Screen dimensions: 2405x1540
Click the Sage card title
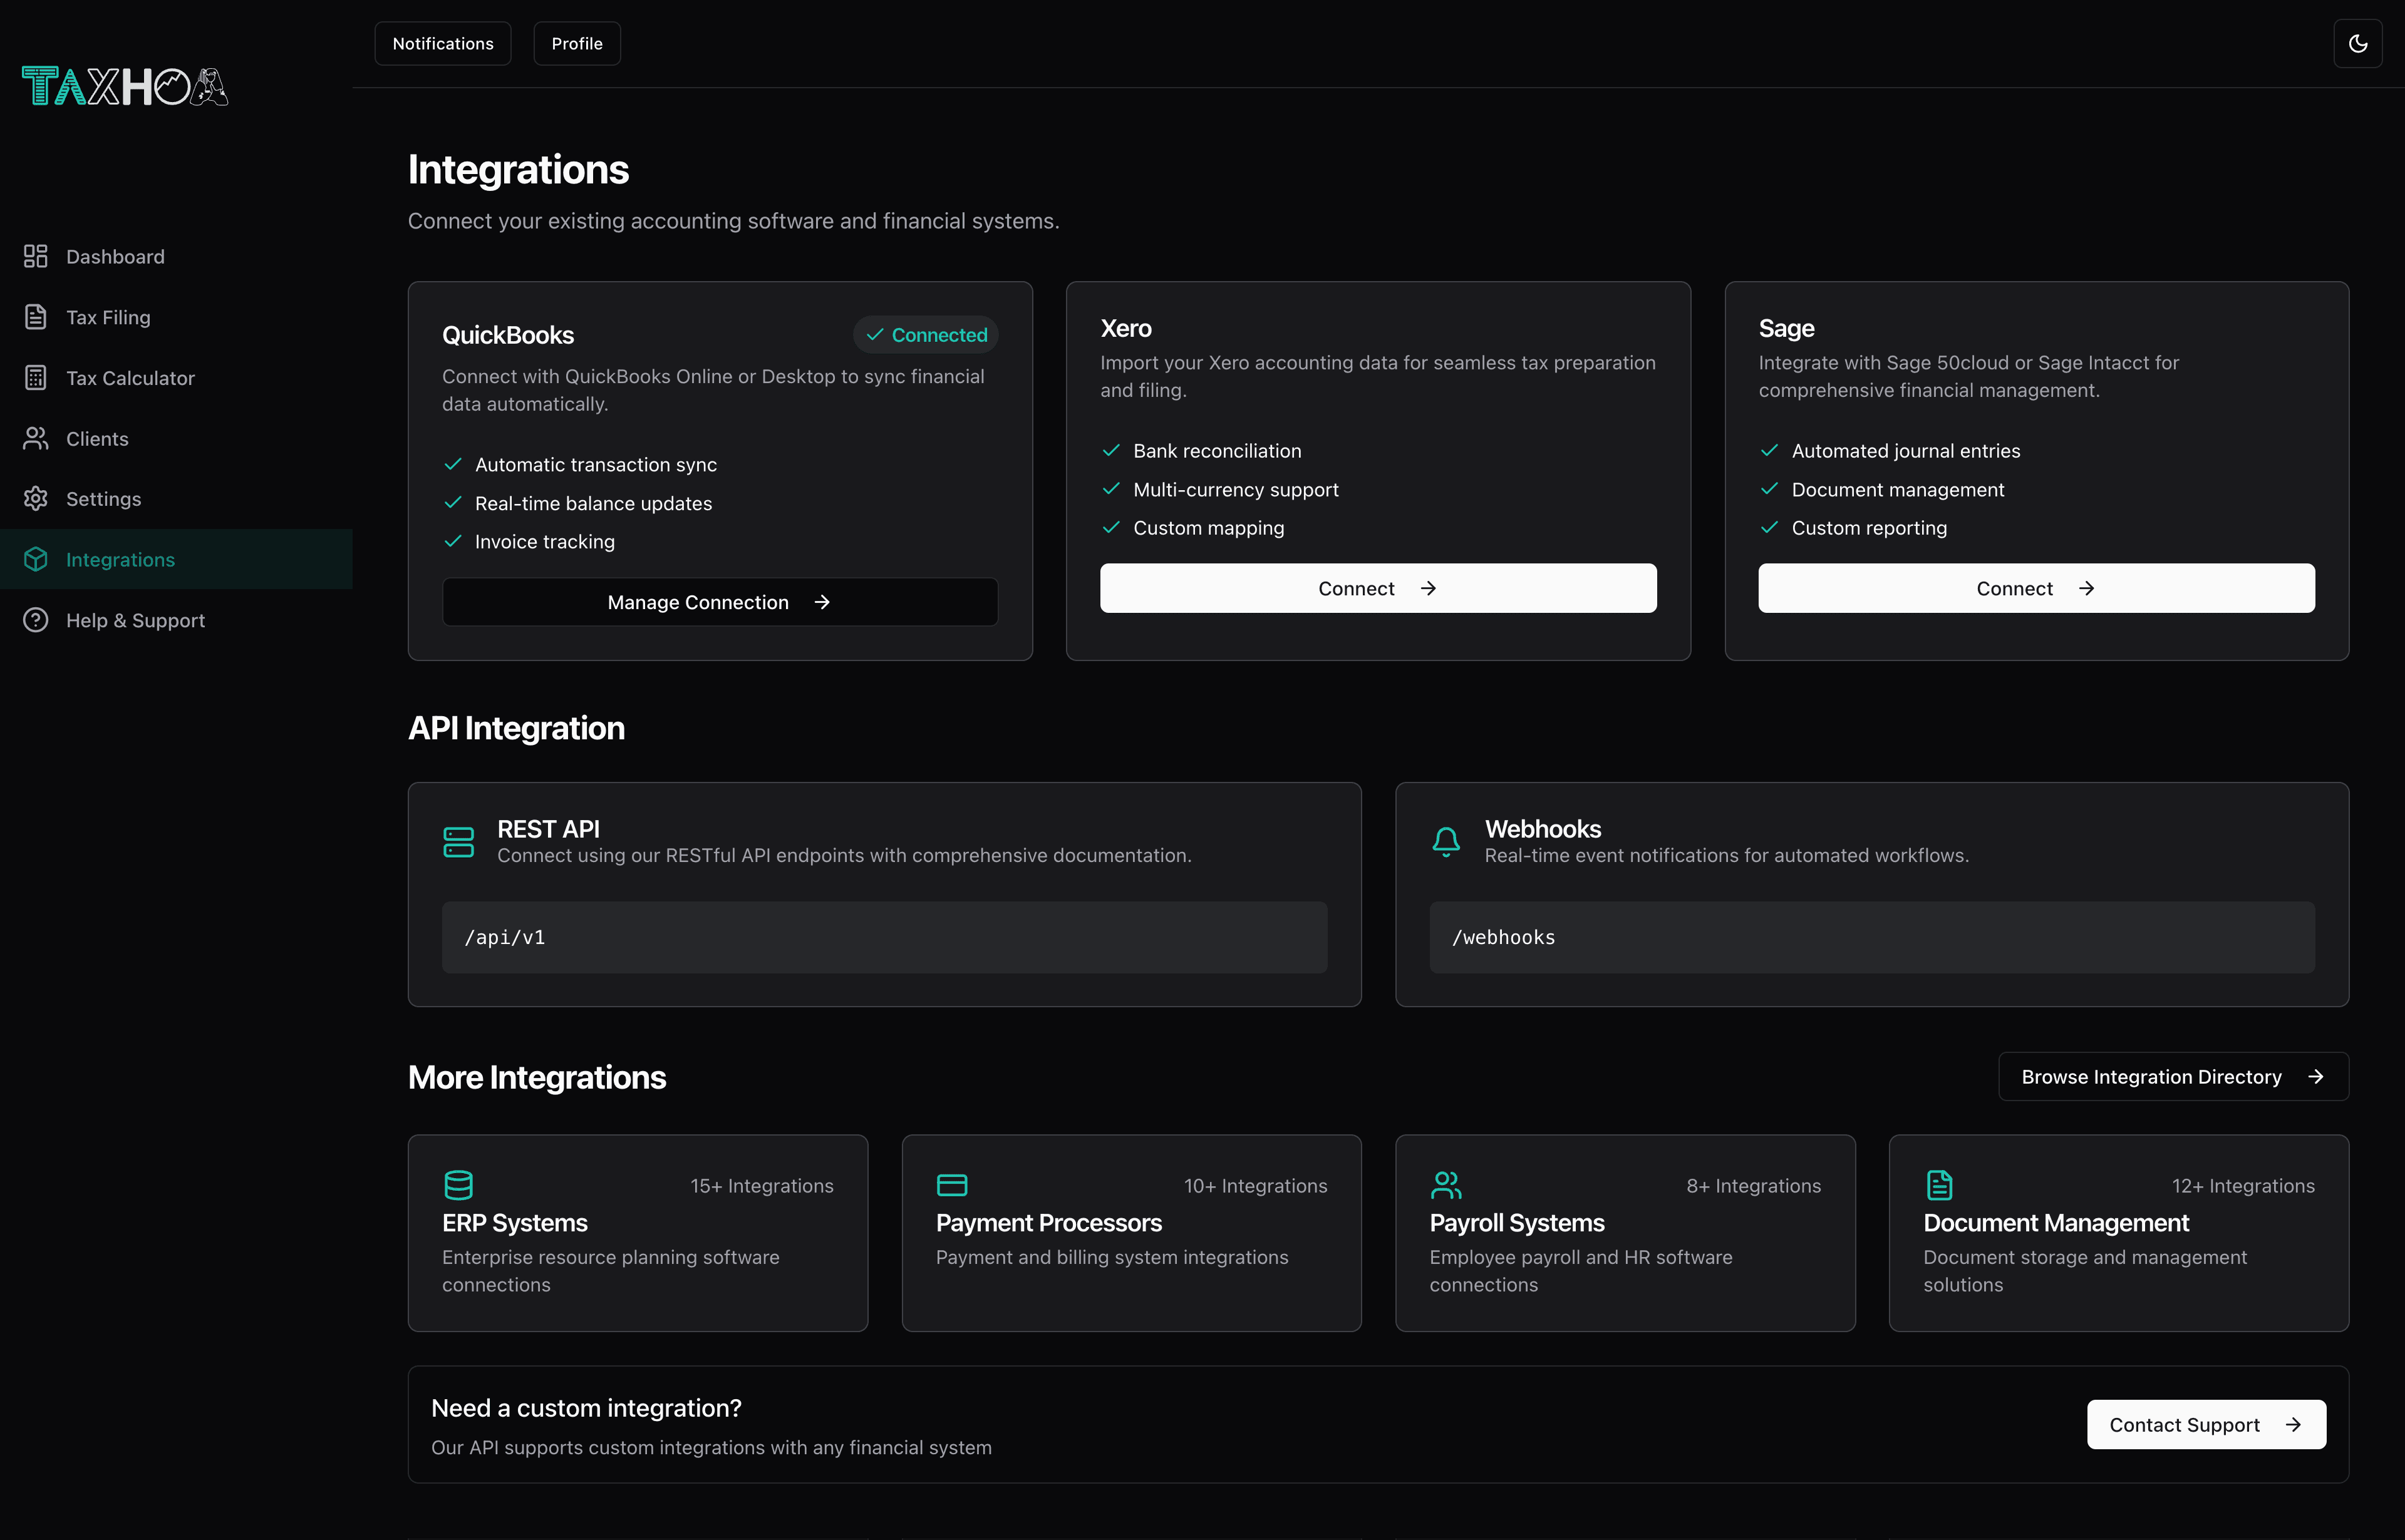(x=1786, y=328)
